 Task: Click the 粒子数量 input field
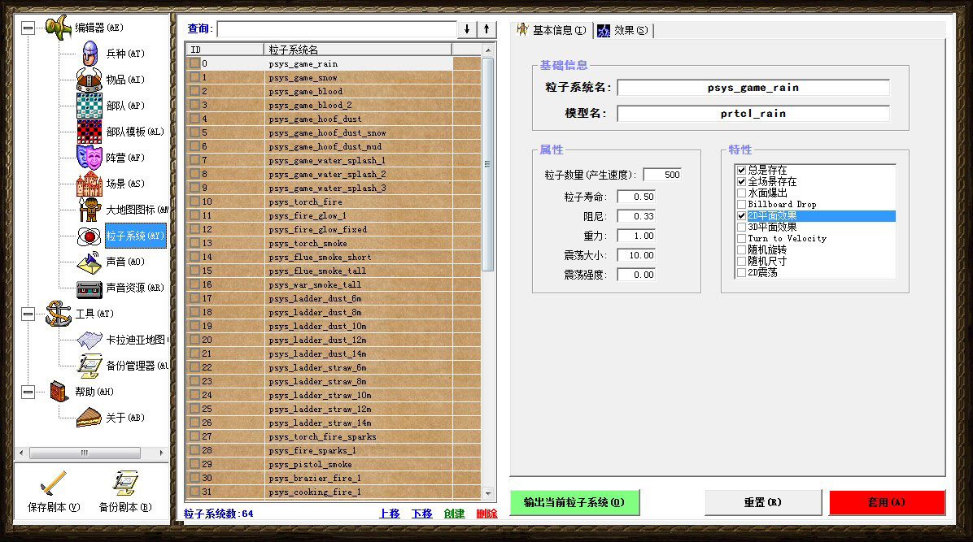click(662, 175)
